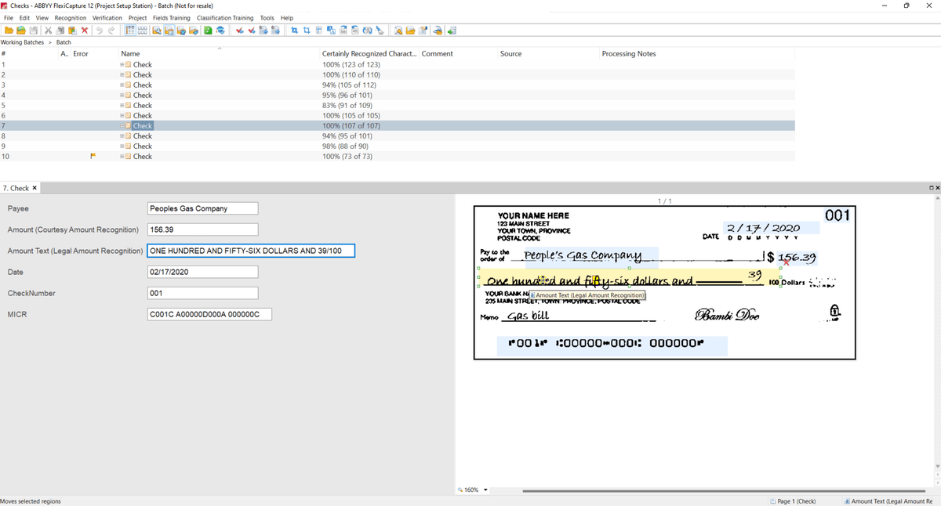Screen dimensions: 941x506
Task: Close the '7. Check' tab
Action: 35,188
